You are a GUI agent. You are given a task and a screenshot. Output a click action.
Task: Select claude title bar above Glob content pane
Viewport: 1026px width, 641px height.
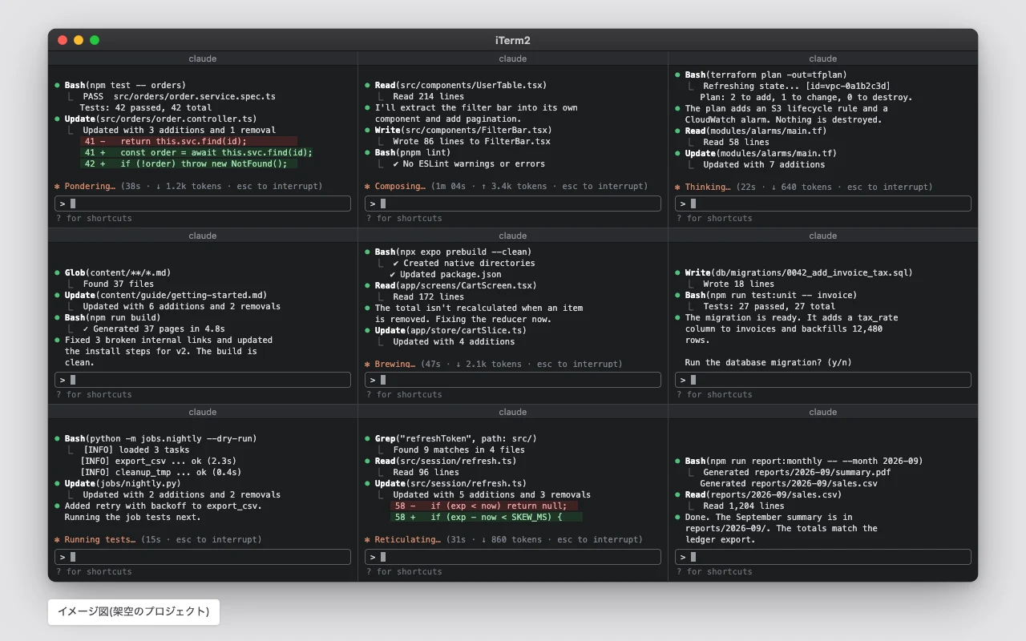point(203,236)
